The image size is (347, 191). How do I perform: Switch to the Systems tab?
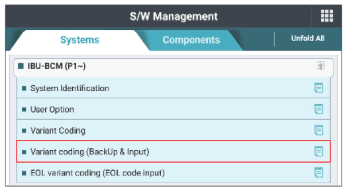[x=79, y=40]
